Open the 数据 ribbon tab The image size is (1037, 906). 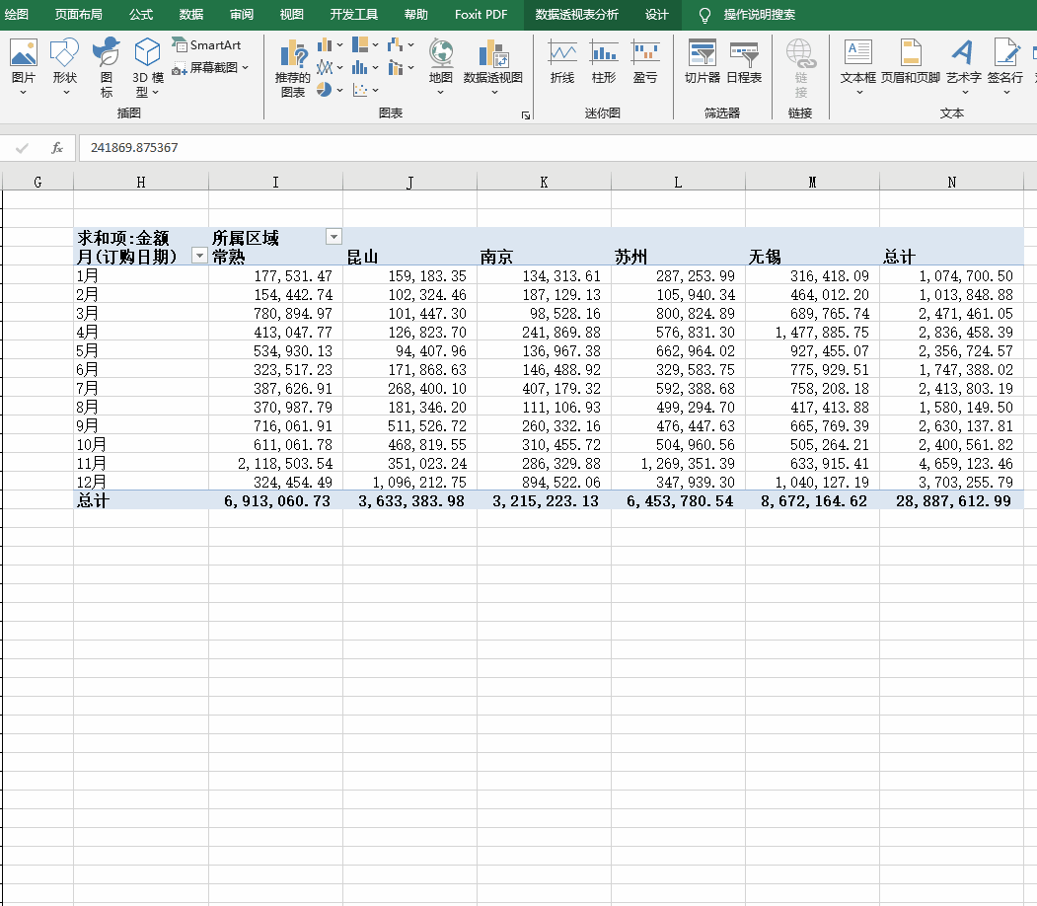(x=191, y=15)
